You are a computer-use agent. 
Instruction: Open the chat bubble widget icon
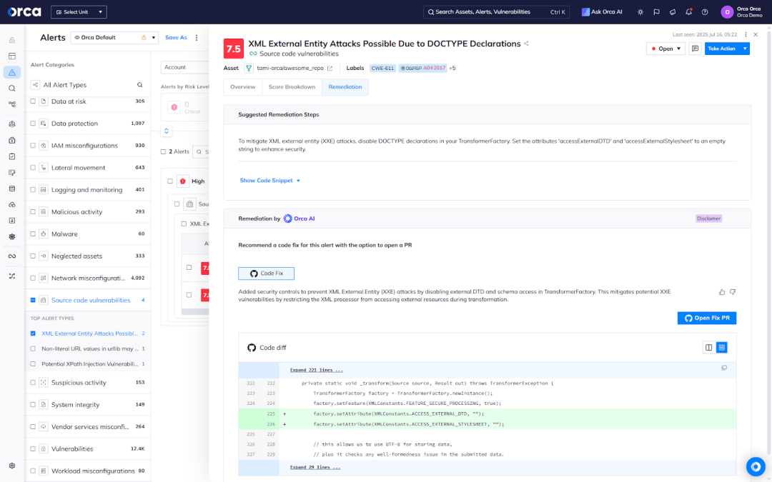756,466
